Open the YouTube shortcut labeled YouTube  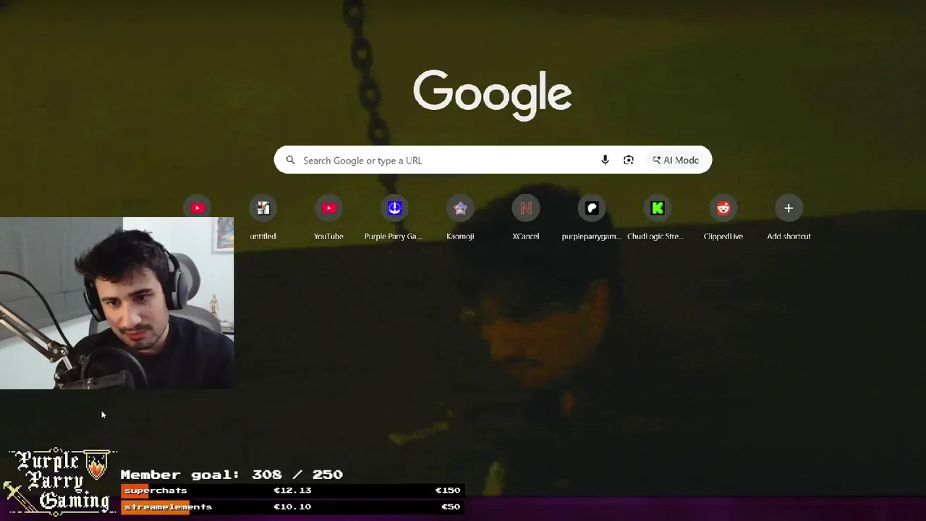click(328, 208)
